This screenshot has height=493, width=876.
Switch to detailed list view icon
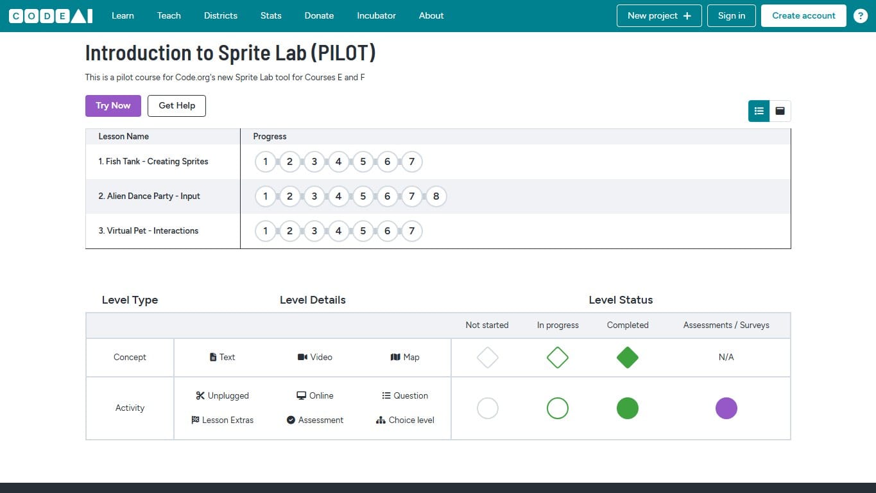759,111
